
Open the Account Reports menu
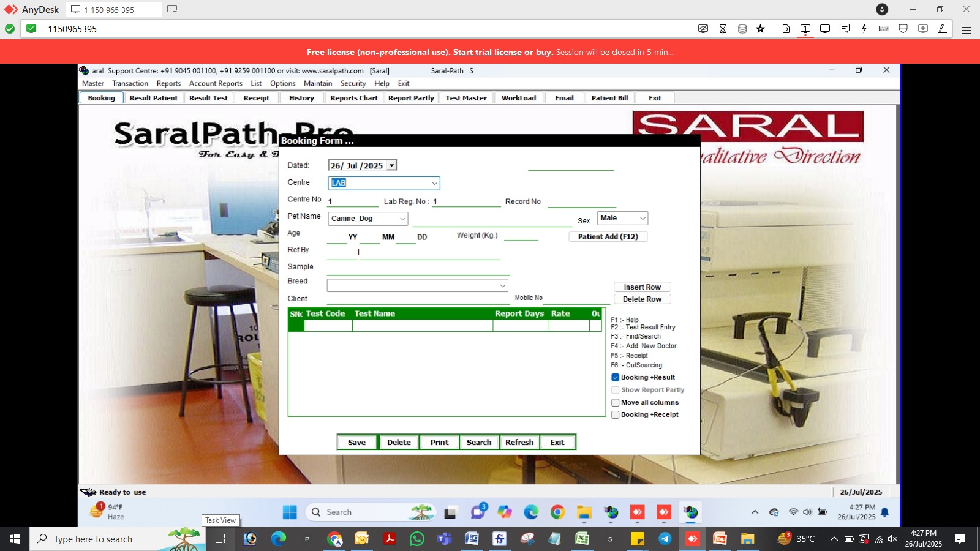[x=216, y=84]
